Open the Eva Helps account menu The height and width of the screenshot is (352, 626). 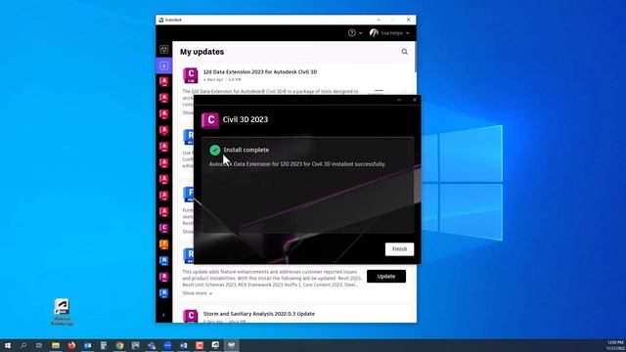pos(389,33)
